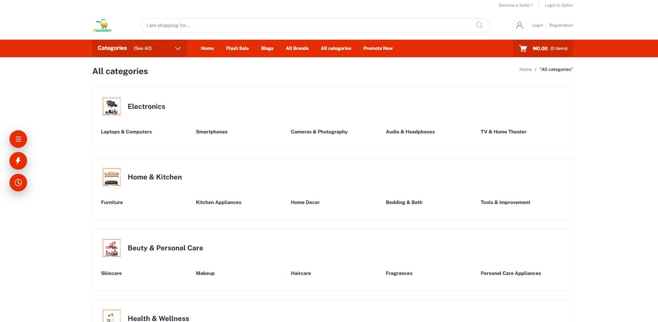Viewport: 658px width, 322px height.
Task: Click the lightning bolt flash floating button
Action: (18, 161)
